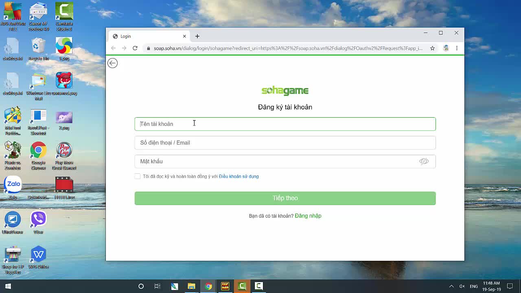Image resolution: width=521 pixels, height=293 pixels.
Task: Open Windows Live Mail desktop icon
Action: [38, 86]
